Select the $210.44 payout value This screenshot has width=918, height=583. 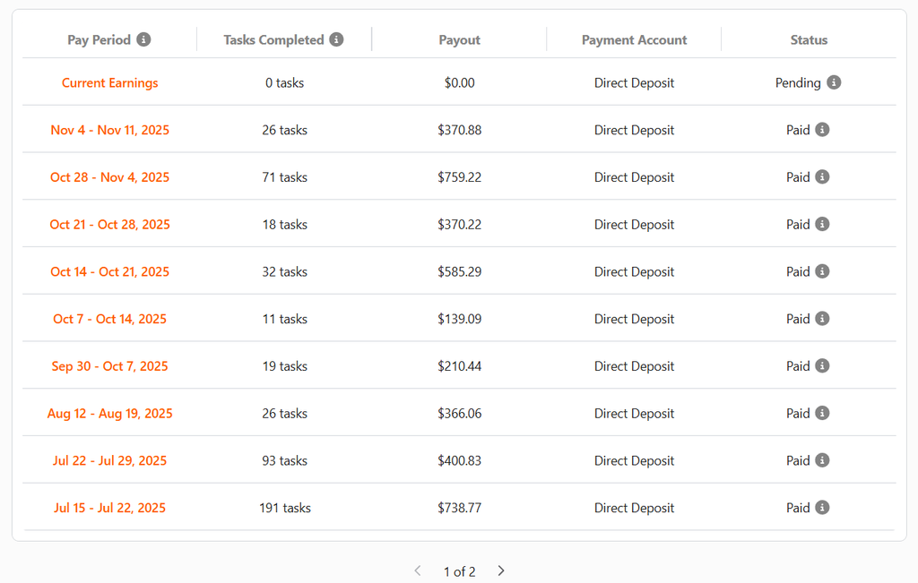click(x=460, y=366)
